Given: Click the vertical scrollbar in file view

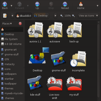Looking at the screenshot, I should (x=98, y=61).
